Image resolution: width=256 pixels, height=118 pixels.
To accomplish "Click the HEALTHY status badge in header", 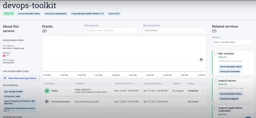I will (9, 14).
